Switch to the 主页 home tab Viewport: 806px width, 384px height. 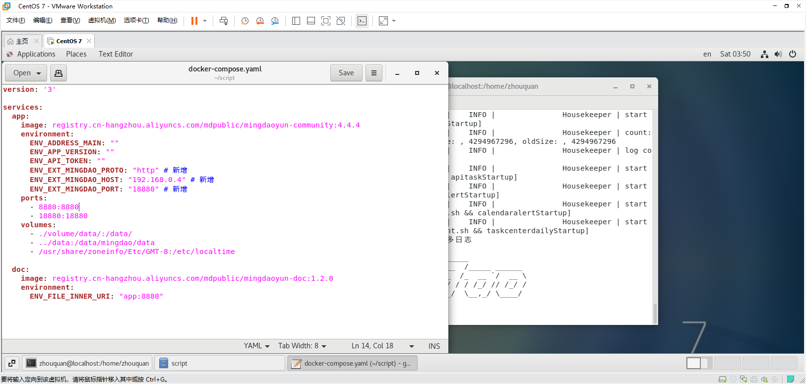tap(22, 41)
